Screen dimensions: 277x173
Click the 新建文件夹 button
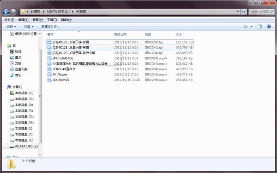[49, 26]
